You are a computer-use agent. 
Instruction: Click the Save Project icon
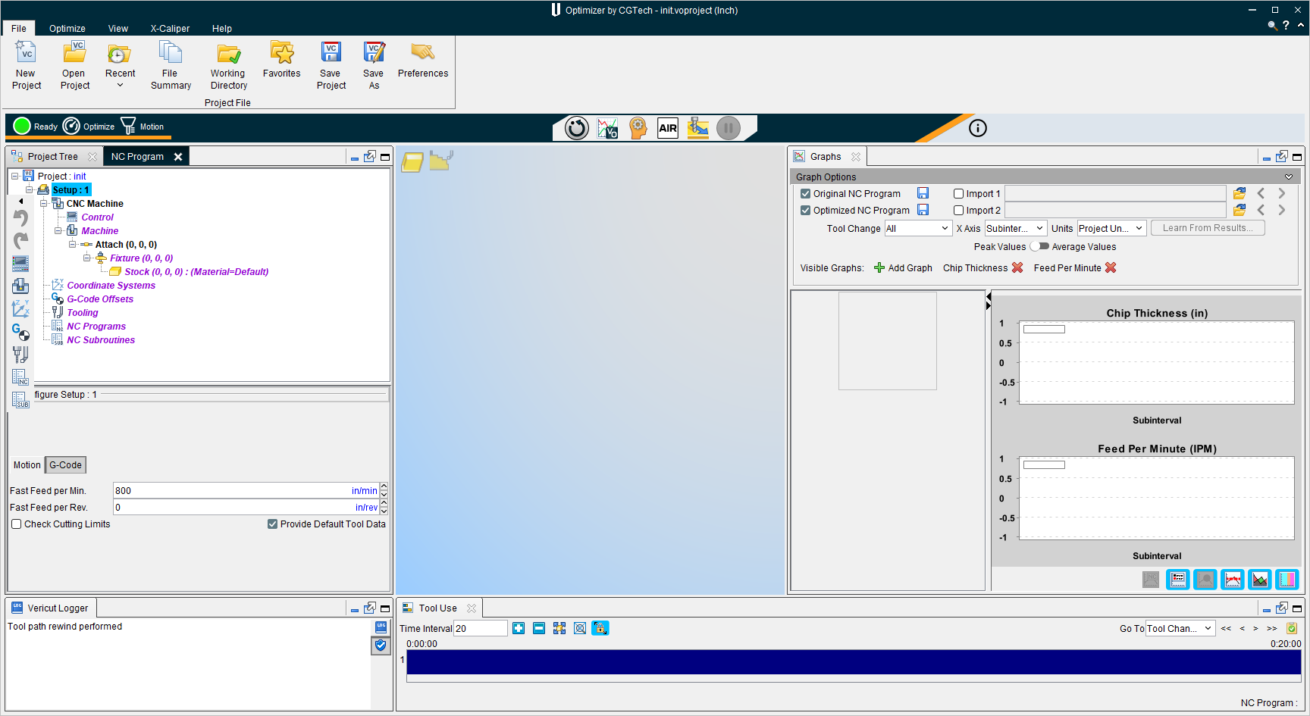click(x=331, y=52)
